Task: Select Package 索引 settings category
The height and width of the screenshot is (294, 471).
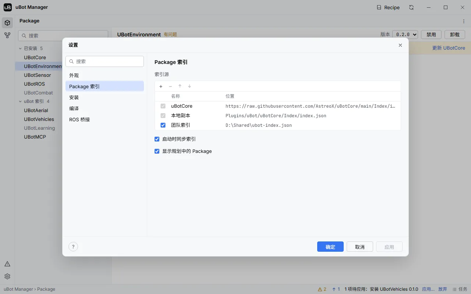Action: pyautogui.click(x=105, y=86)
